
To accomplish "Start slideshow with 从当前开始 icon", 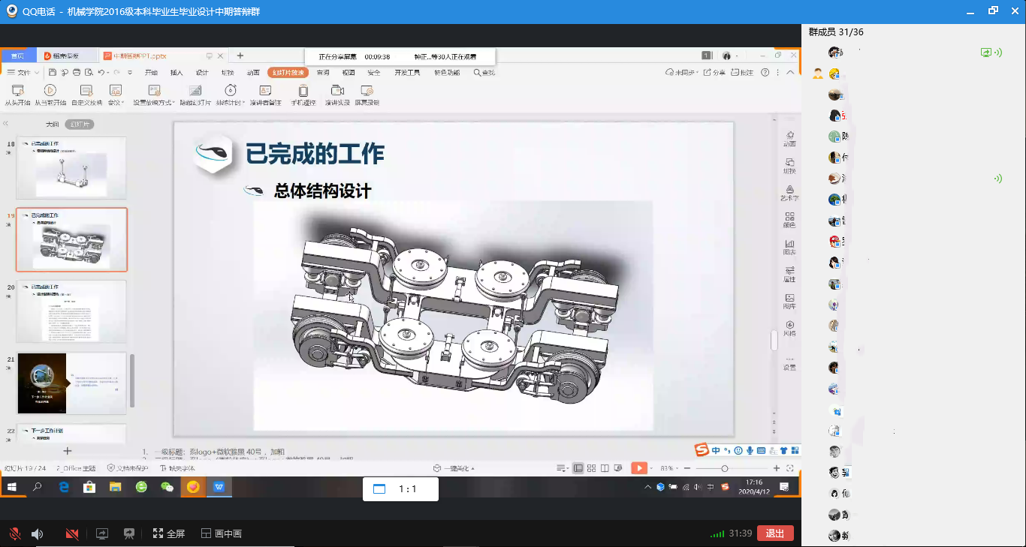I will (50, 91).
